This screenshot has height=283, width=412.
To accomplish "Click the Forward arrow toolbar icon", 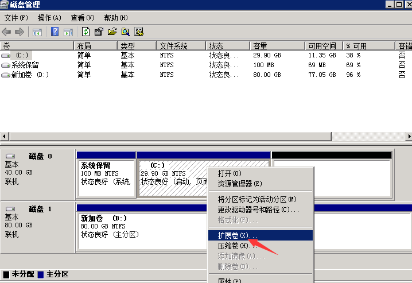I will pos(20,32).
